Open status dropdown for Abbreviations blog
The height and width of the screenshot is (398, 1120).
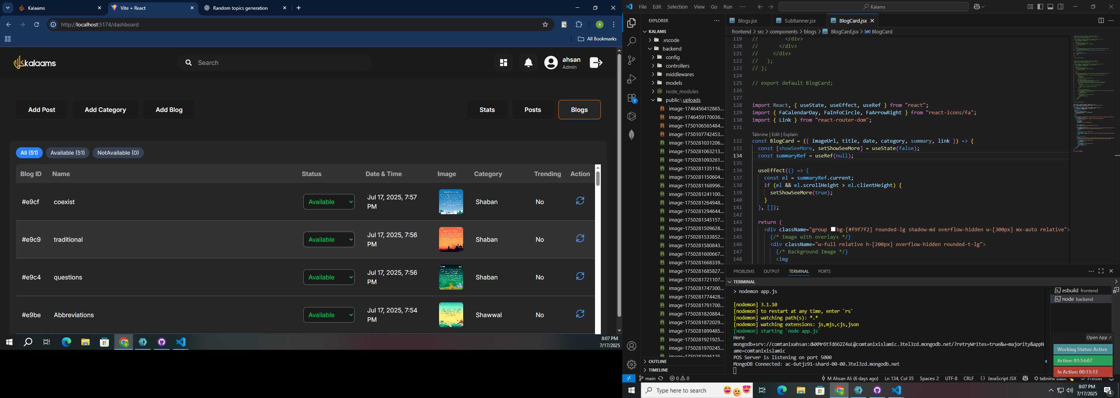(x=329, y=315)
